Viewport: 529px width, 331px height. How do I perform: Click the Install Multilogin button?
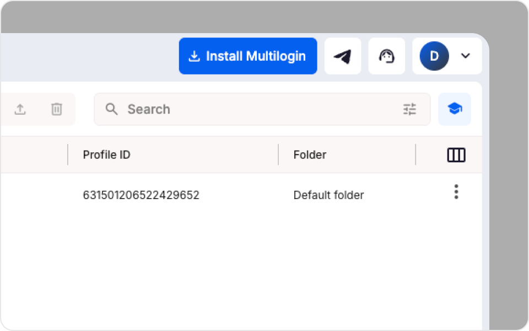pyautogui.click(x=248, y=56)
